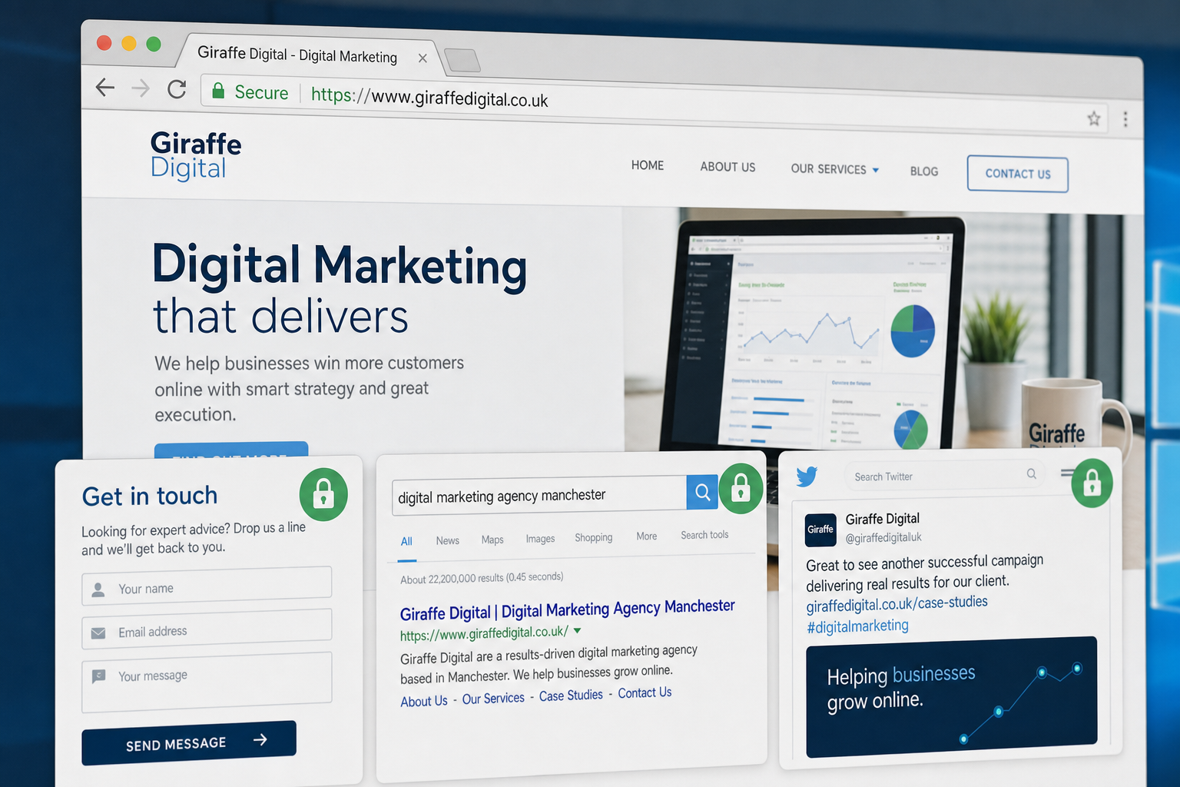Open Search tools options
The image size is (1180, 787).
(704, 535)
